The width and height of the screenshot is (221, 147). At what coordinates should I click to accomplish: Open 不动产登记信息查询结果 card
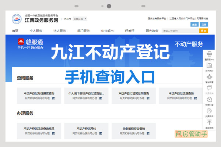click(39, 131)
